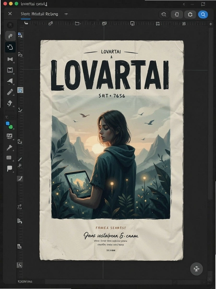
Task: Select the cone-shaped gradient tool
Action: (x=10, y=81)
